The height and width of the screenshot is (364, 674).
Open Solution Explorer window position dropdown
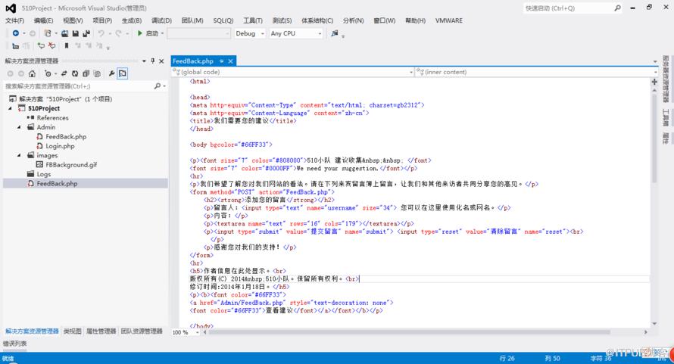coord(144,61)
